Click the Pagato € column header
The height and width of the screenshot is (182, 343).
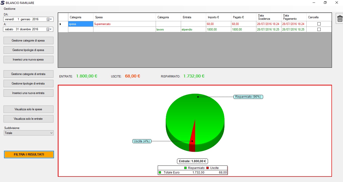click(244, 17)
